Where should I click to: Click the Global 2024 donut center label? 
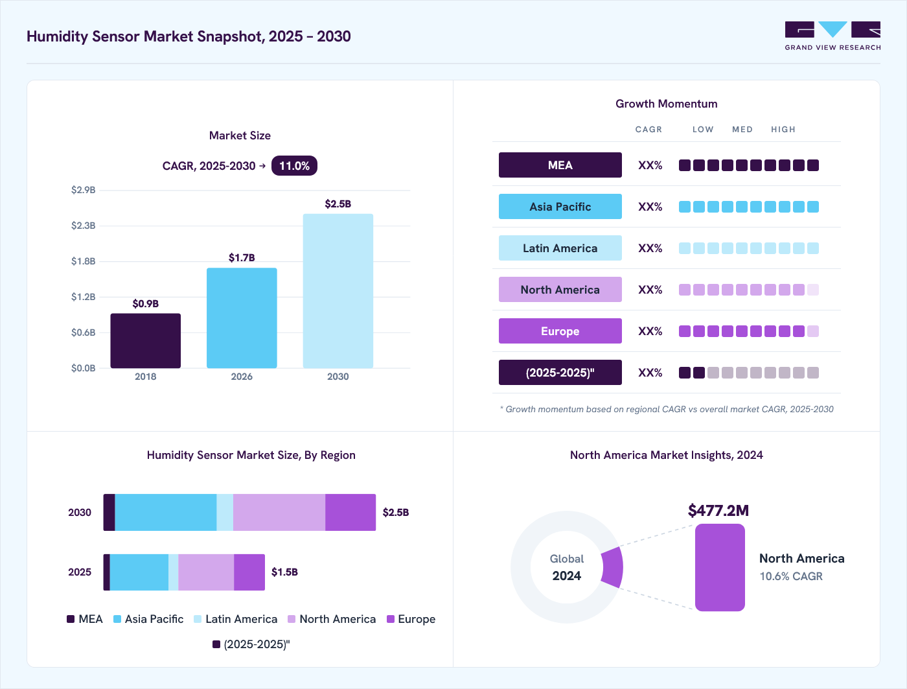[567, 568]
